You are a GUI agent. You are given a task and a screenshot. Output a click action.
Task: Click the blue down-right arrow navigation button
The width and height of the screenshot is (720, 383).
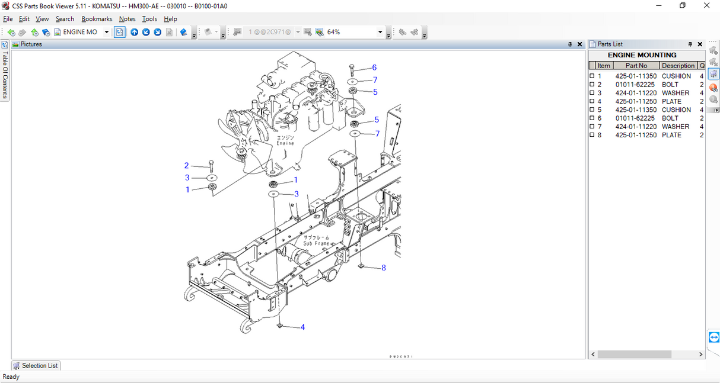[158, 32]
